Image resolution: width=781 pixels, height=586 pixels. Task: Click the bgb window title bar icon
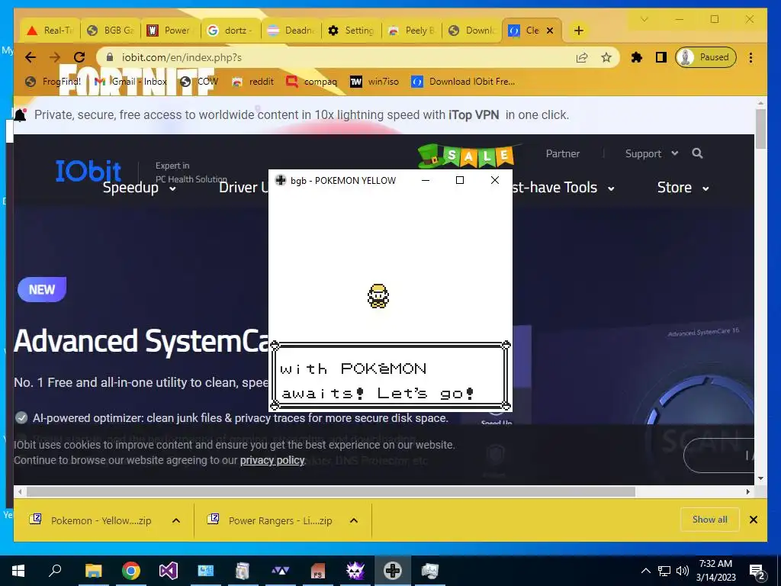[x=281, y=180]
